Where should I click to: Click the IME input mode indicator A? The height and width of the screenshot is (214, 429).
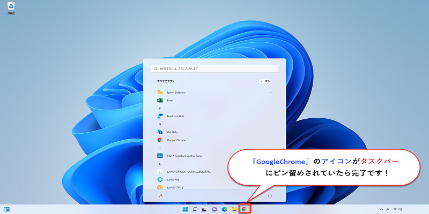click(x=388, y=209)
